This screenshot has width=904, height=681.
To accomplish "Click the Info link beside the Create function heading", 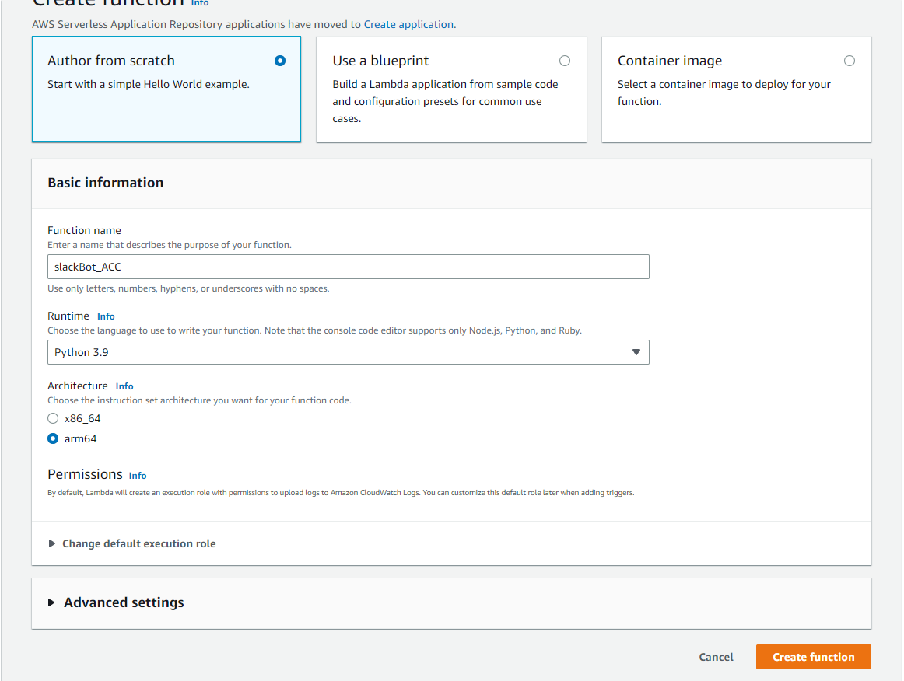I will pos(200,3).
